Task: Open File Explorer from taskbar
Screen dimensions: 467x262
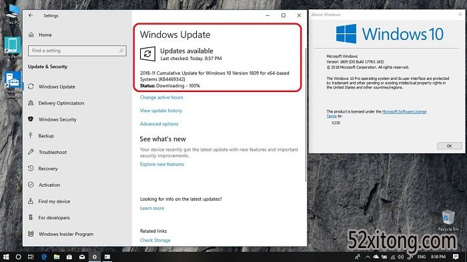Action: coord(57,257)
